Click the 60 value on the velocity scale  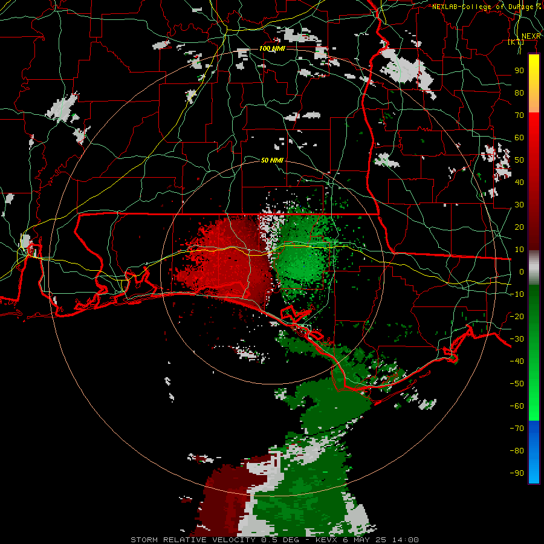tap(519, 137)
